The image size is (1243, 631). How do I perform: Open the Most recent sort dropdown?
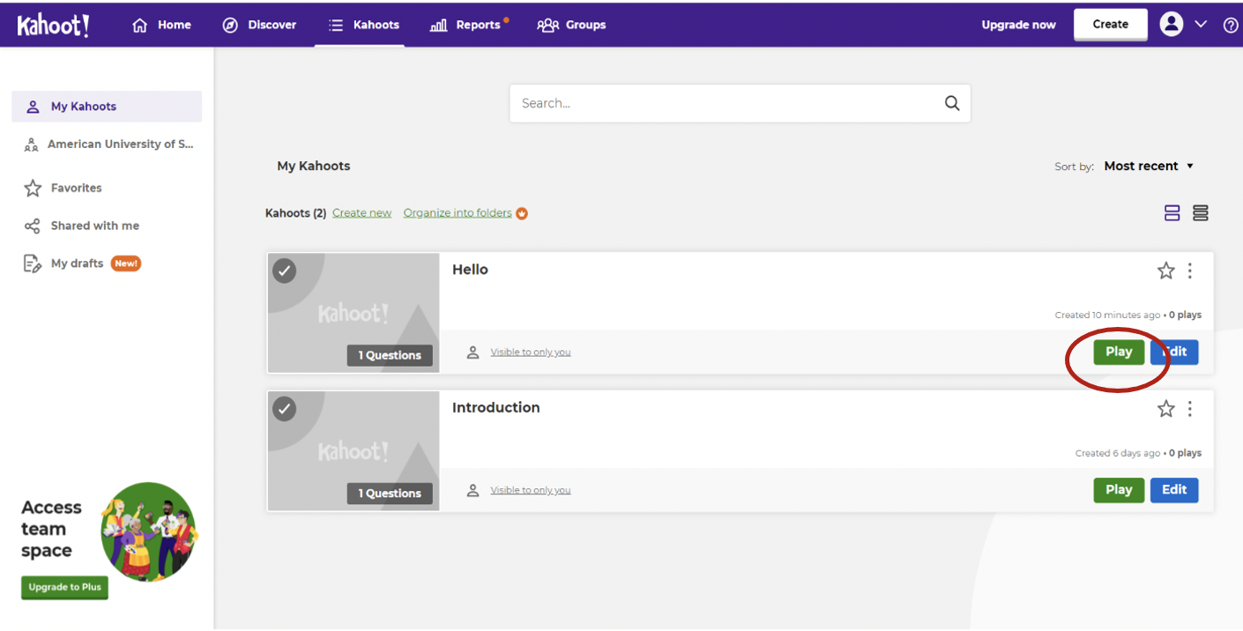(x=1149, y=167)
